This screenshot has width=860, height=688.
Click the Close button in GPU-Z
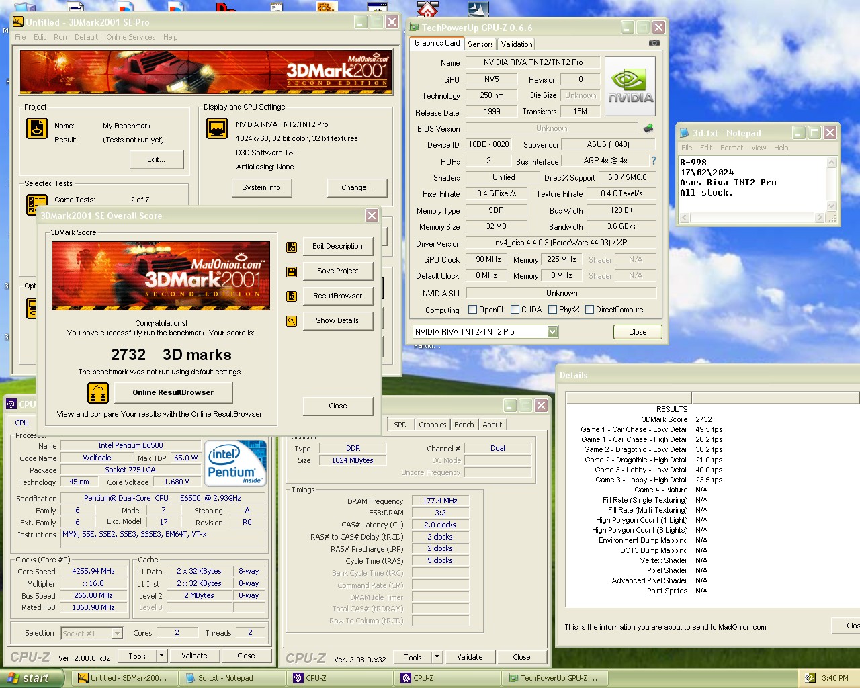(x=638, y=332)
